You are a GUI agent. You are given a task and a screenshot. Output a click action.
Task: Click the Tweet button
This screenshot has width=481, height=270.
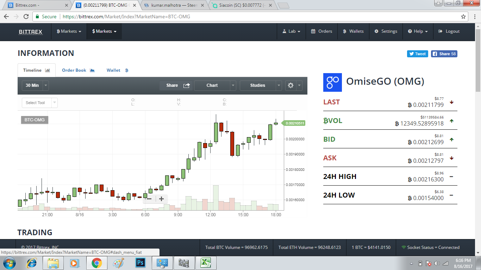(418, 54)
